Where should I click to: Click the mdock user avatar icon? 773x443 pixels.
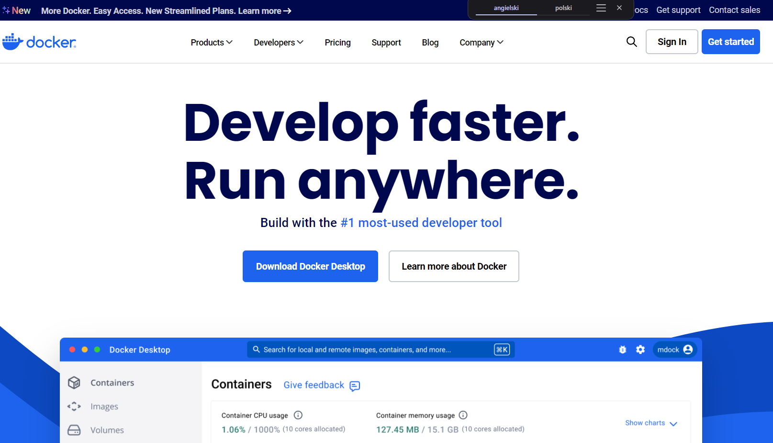click(x=688, y=350)
